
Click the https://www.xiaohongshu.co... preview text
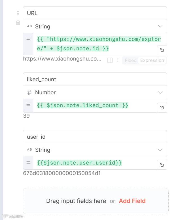(62, 59)
